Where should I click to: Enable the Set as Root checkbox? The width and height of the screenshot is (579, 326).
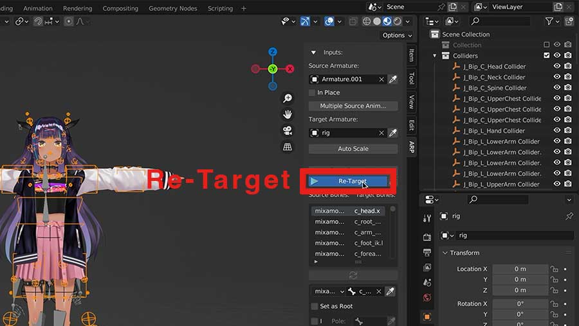(315, 306)
